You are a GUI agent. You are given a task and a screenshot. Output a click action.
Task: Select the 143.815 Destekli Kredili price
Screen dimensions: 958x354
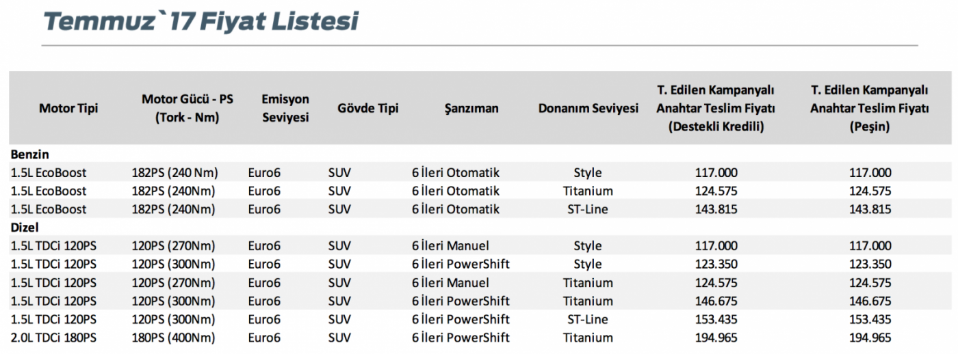pyautogui.click(x=716, y=209)
